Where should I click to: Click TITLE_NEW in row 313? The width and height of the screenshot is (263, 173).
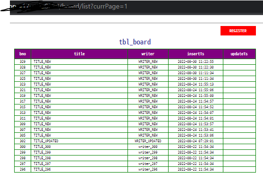coord(42,112)
